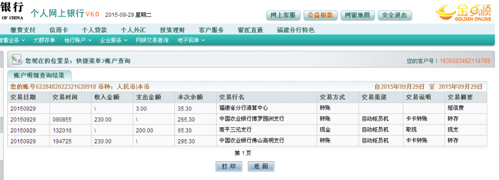Click the balance value 35.30
499x180 pixels.
185,108
